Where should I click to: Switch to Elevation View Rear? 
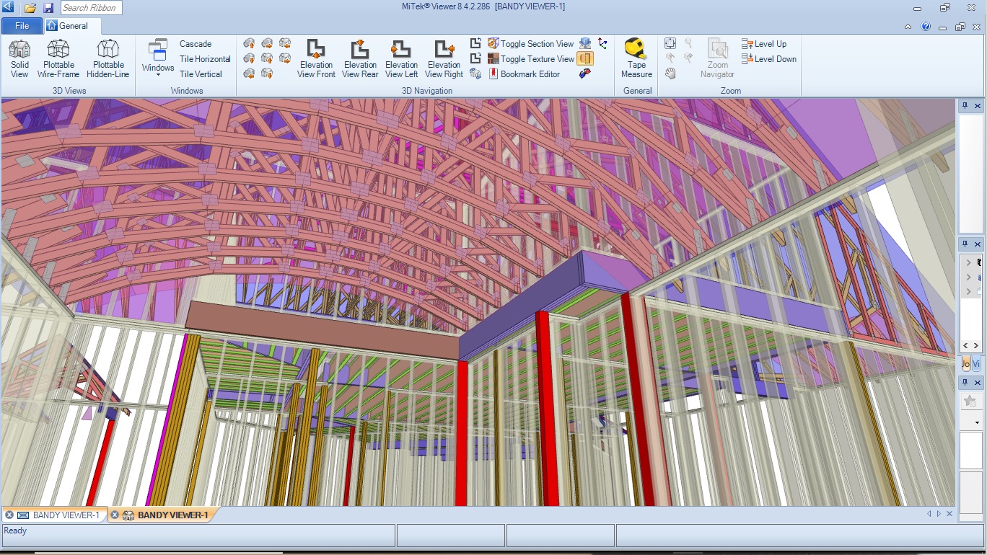pos(360,58)
